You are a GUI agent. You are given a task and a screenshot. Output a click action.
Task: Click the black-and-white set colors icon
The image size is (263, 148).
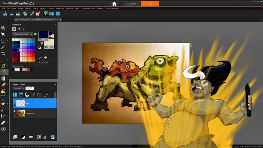[x=39, y=48]
